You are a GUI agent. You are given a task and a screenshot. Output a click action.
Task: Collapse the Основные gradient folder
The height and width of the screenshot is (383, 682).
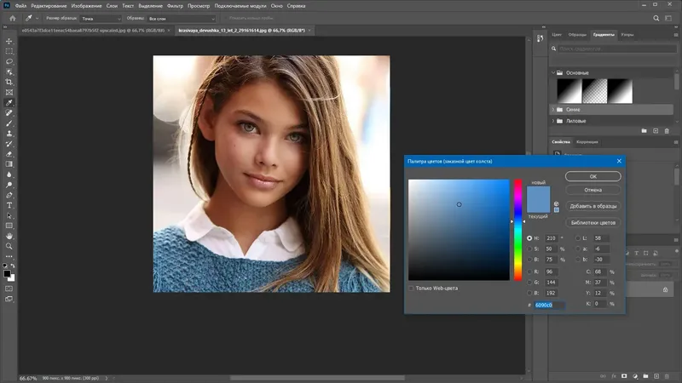pos(552,72)
